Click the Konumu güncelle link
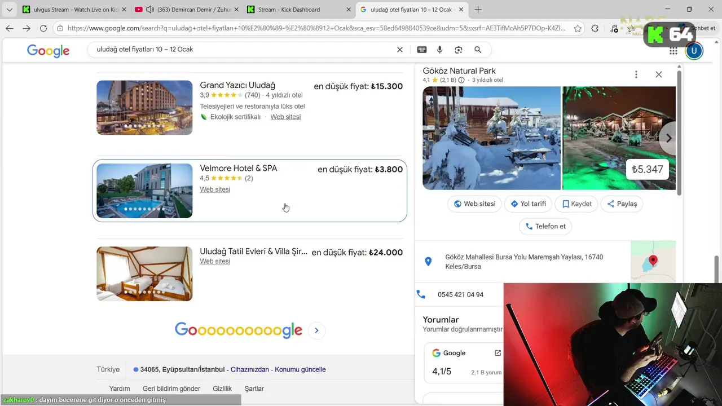 [x=300, y=369]
